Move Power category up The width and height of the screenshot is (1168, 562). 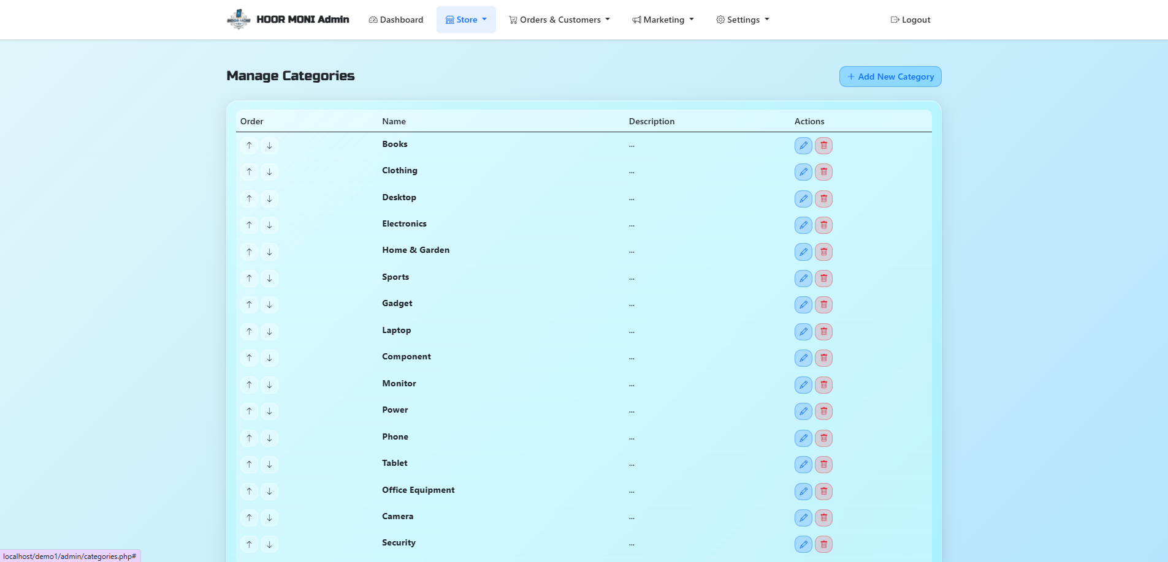249,411
